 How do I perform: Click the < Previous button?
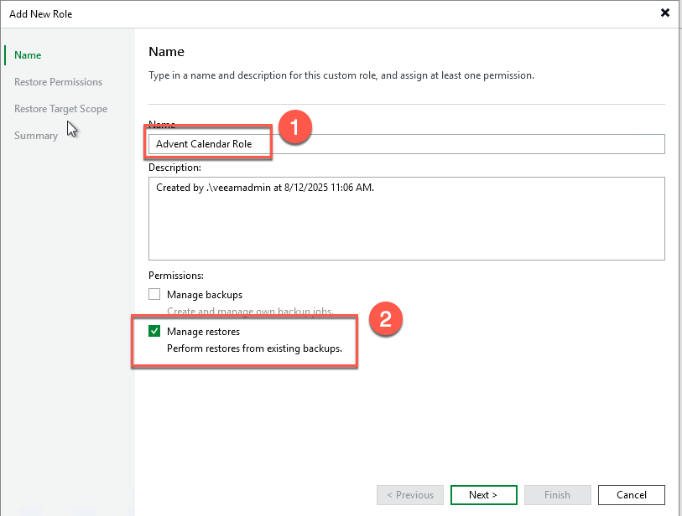(409, 495)
